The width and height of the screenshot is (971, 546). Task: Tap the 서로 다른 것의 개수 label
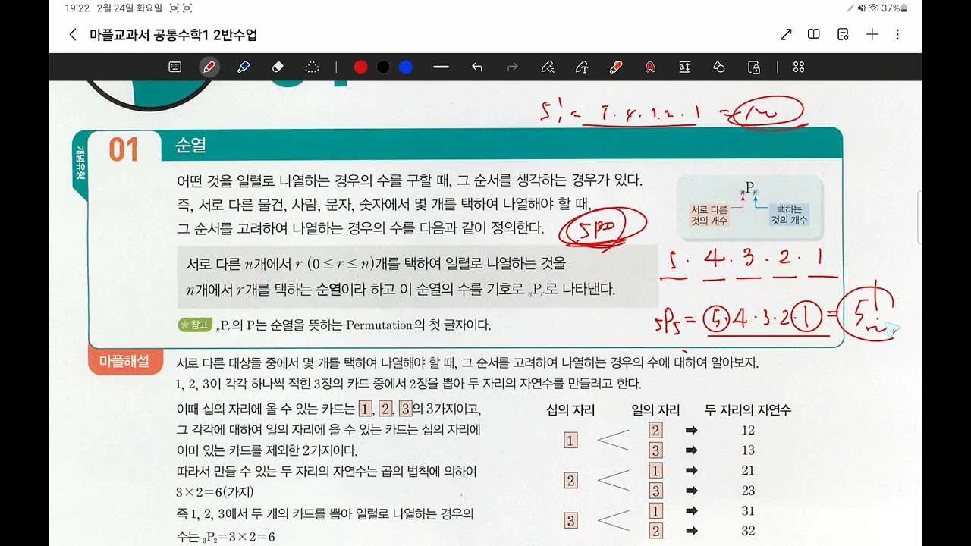709,215
